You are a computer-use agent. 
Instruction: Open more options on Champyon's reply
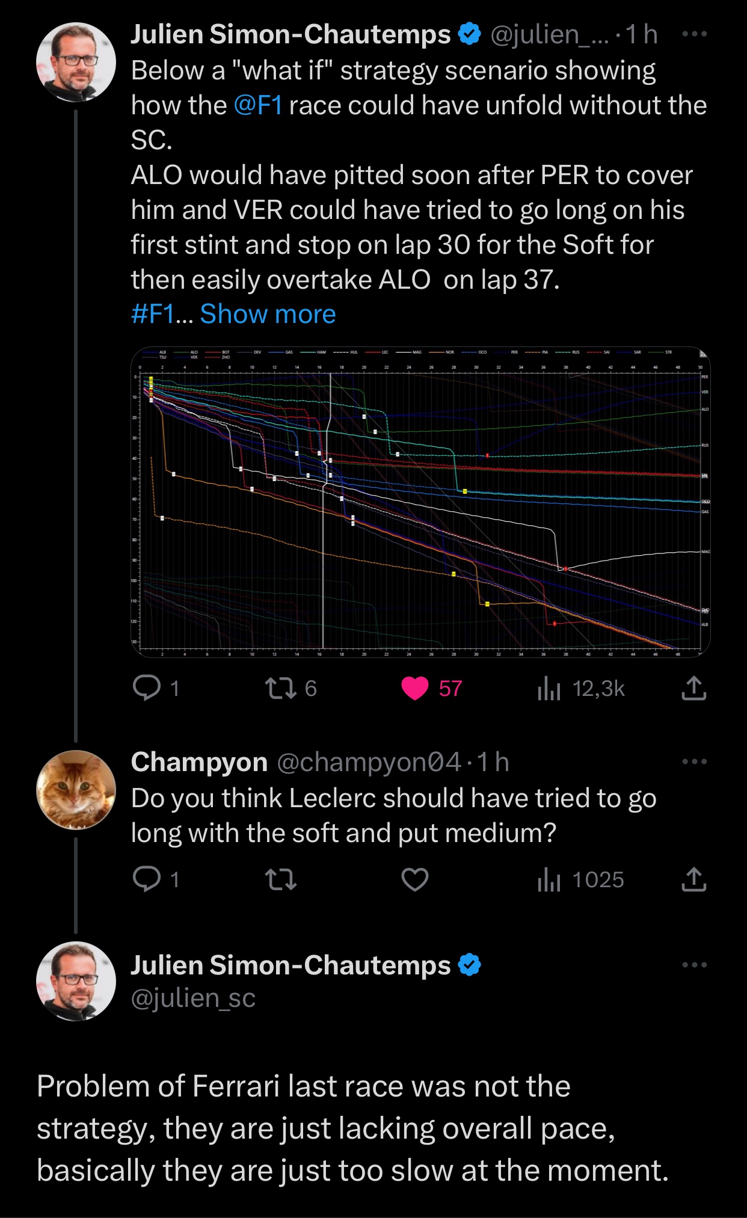tap(694, 761)
